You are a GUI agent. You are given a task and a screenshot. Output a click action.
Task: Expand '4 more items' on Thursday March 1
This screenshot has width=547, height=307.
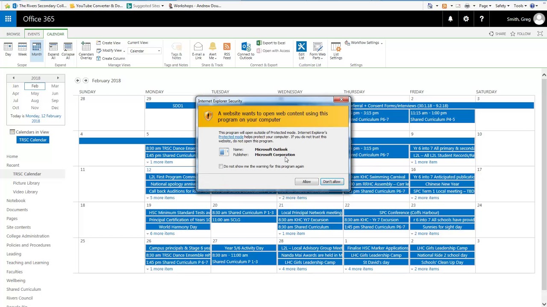pos(359,269)
